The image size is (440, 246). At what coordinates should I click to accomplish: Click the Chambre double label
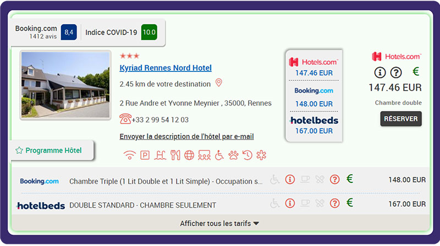(x=398, y=103)
